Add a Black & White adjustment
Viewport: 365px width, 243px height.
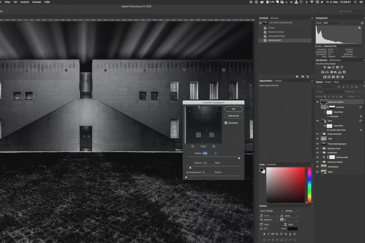(331, 72)
